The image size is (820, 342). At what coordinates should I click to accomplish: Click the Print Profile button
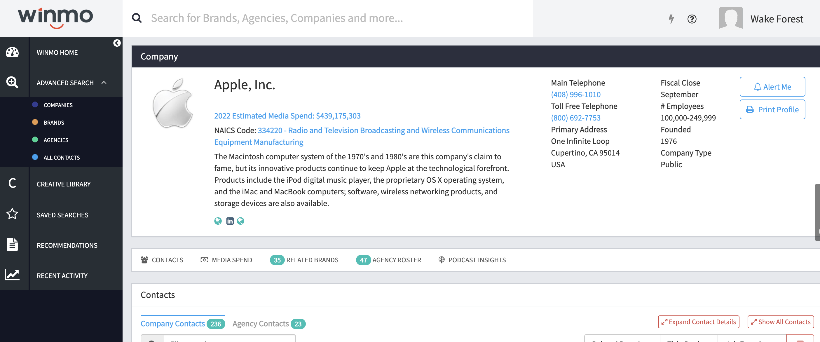(772, 109)
